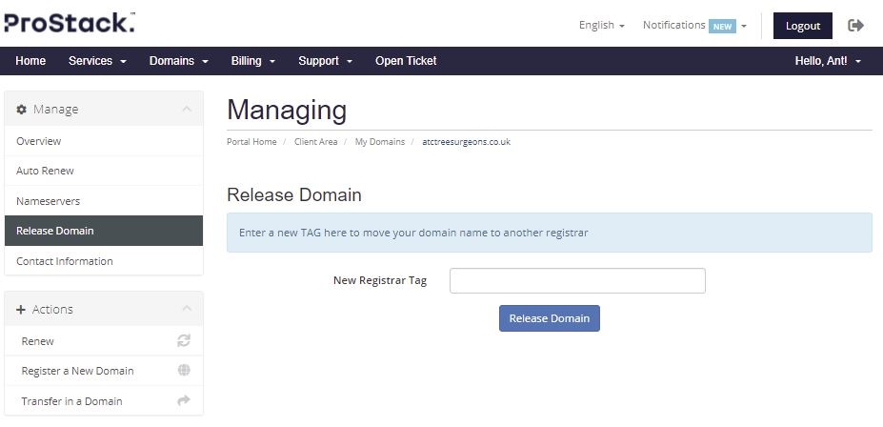This screenshot has height=427, width=883.
Task: Open the Notifications dropdown
Action: click(x=694, y=26)
